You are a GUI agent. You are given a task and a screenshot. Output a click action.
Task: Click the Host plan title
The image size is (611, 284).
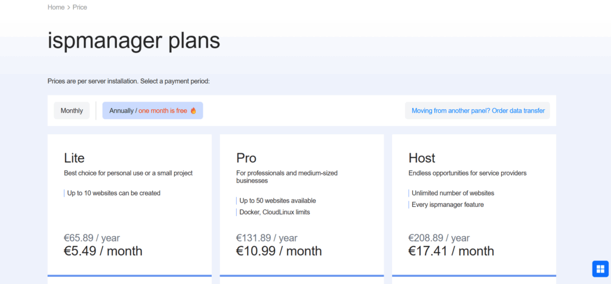click(x=422, y=158)
